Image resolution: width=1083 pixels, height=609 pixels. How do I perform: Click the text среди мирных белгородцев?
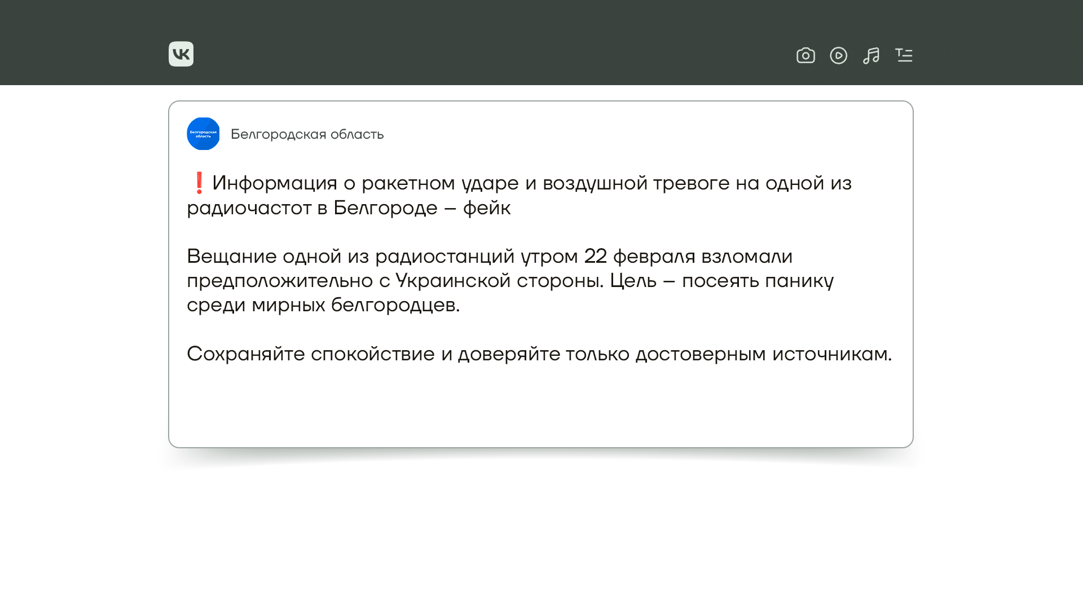click(x=323, y=305)
